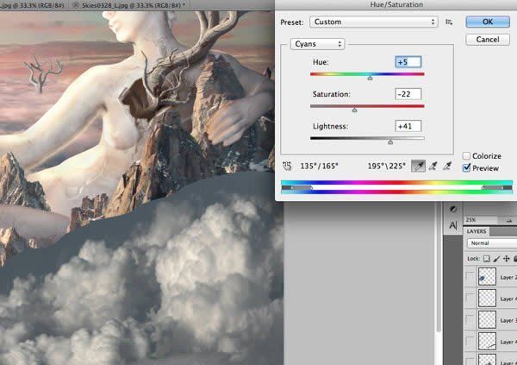Image resolution: width=517 pixels, height=365 pixels.
Task: Select the Layer 3 thumbnail
Action: [487, 320]
